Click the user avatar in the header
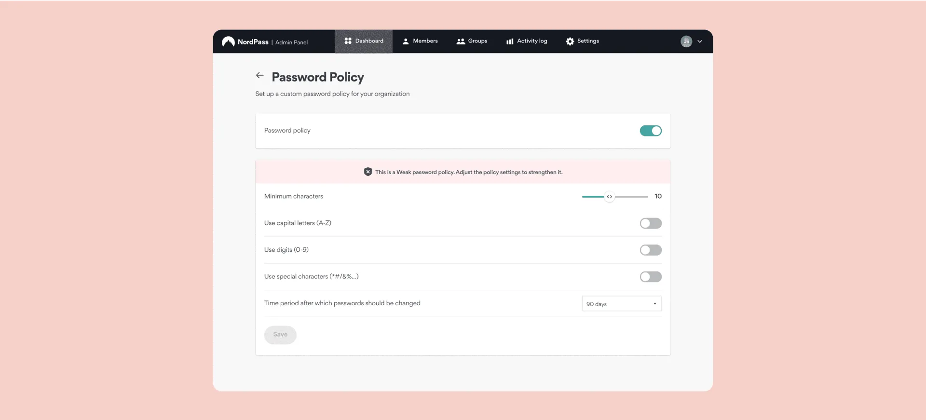926x420 pixels. (x=686, y=41)
